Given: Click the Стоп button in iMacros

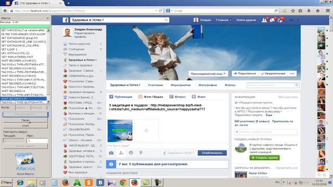Looking at the screenshot, I should tap(25, 126).
